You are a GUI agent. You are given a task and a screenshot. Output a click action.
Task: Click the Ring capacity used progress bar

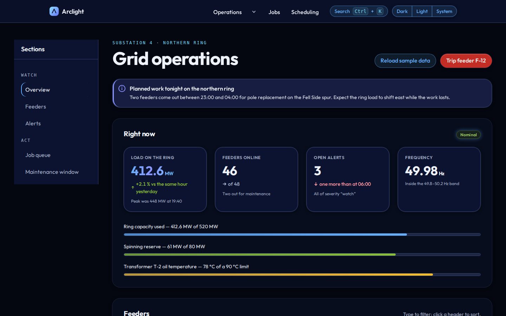[x=302, y=235]
